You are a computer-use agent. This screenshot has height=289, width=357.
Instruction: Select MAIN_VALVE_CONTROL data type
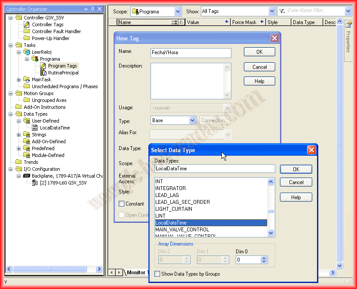pyautogui.click(x=182, y=230)
